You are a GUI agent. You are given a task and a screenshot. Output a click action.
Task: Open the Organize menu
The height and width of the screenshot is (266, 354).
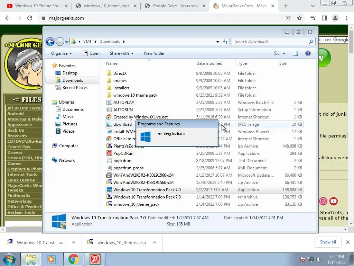62,53
